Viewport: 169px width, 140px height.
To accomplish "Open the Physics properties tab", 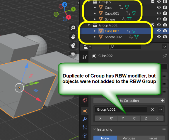I will (x=85, y=136).
